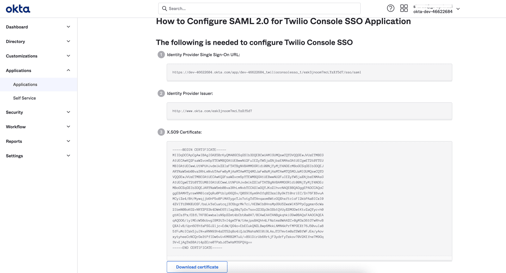This screenshot has height=273, width=506.
Task: Open the apps grid icon in the header
Action: pos(404,8)
